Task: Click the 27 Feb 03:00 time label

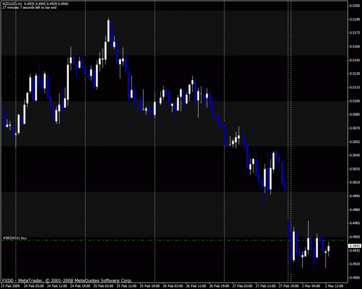Action: pyautogui.click(x=242, y=286)
